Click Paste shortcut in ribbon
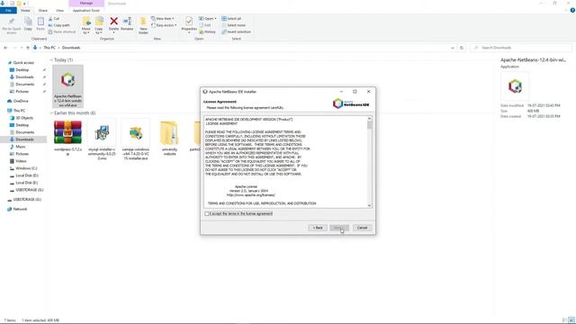 (62, 31)
